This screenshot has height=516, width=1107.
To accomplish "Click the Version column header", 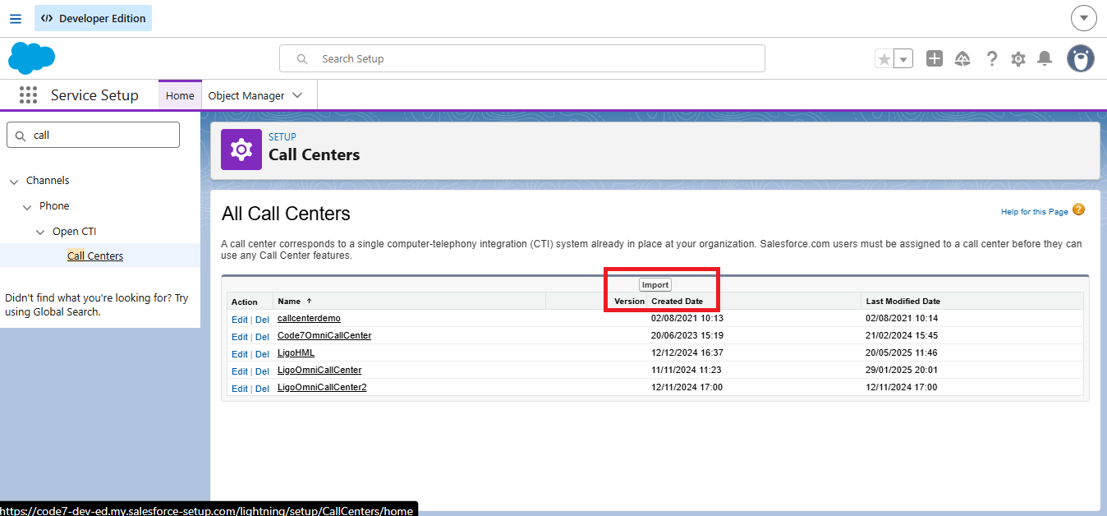I will point(629,302).
